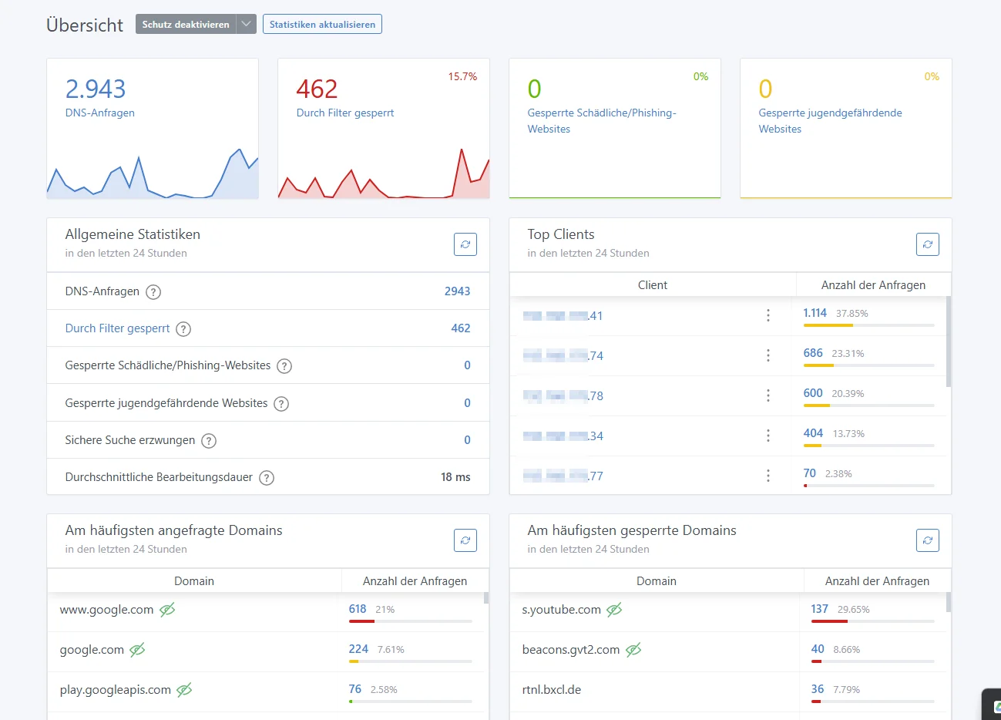Image resolution: width=1001 pixels, height=720 pixels.
Task: Refresh Am häufigsten angefragte Domains panel
Action: pyautogui.click(x=465, y=540)
